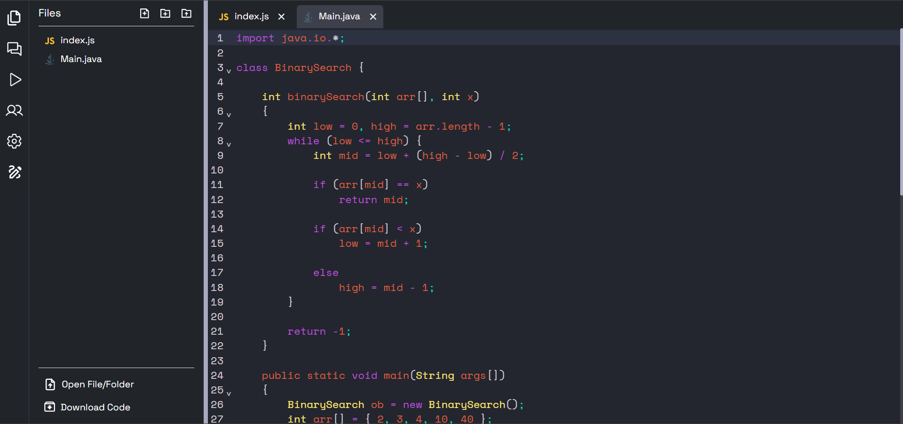Collapse the main method fold at line 25
Viewport: 903px width, 424px height.
pos(229,393)
